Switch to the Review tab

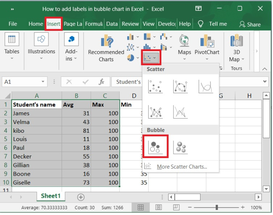click(x=130, y=24)
